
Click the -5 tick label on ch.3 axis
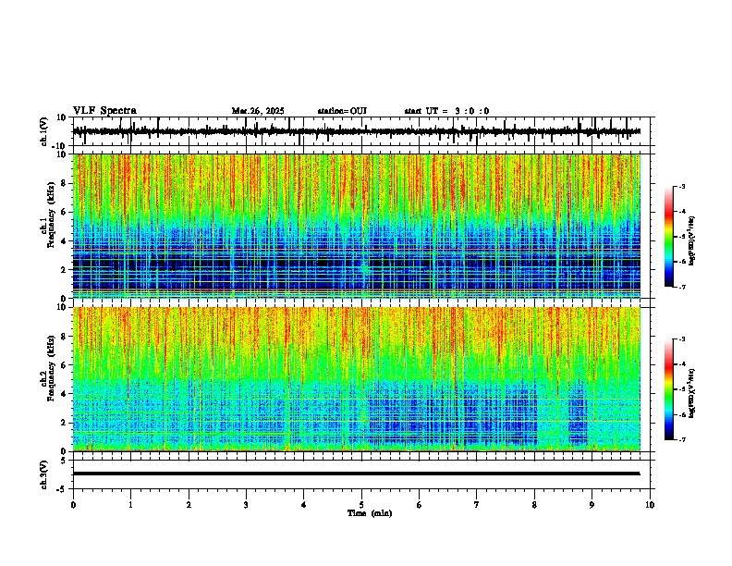pos(63,489)
